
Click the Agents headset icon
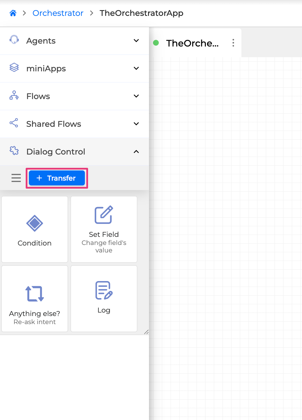(14, 40)
